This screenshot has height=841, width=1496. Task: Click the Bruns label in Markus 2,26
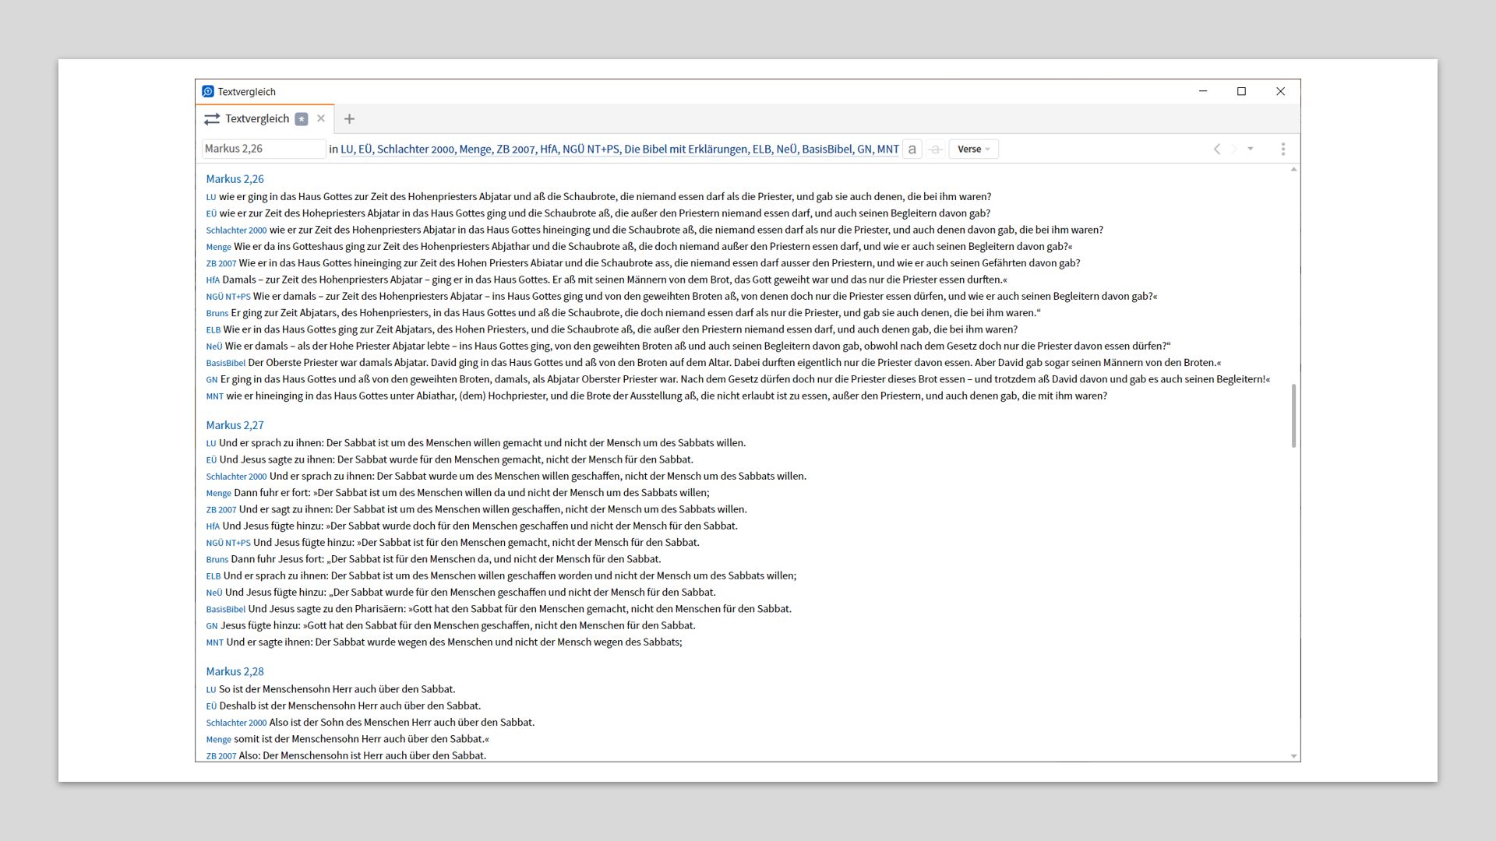pyautogui.click(x=217, y=313)
